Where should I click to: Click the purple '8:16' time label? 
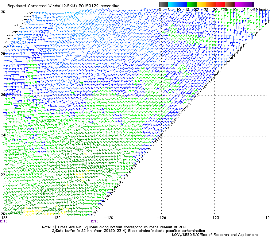[94, 221]
